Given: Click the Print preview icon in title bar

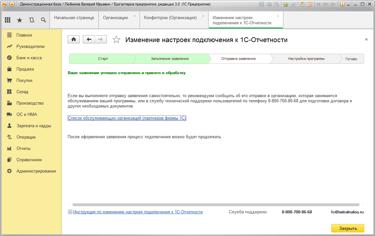Looking at the screenshot, I should pyautogui.click(x=276, y=4).
